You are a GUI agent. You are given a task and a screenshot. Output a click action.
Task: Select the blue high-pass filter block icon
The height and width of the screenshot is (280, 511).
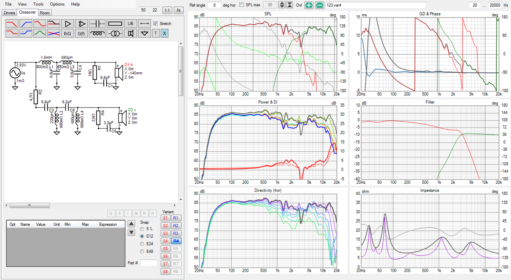tap(26, 24)
